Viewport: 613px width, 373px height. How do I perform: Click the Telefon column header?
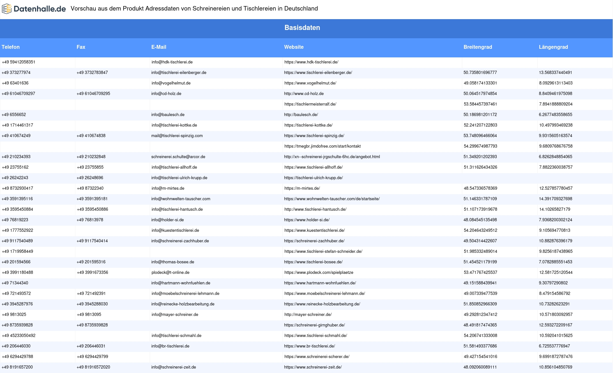point(11,47)
